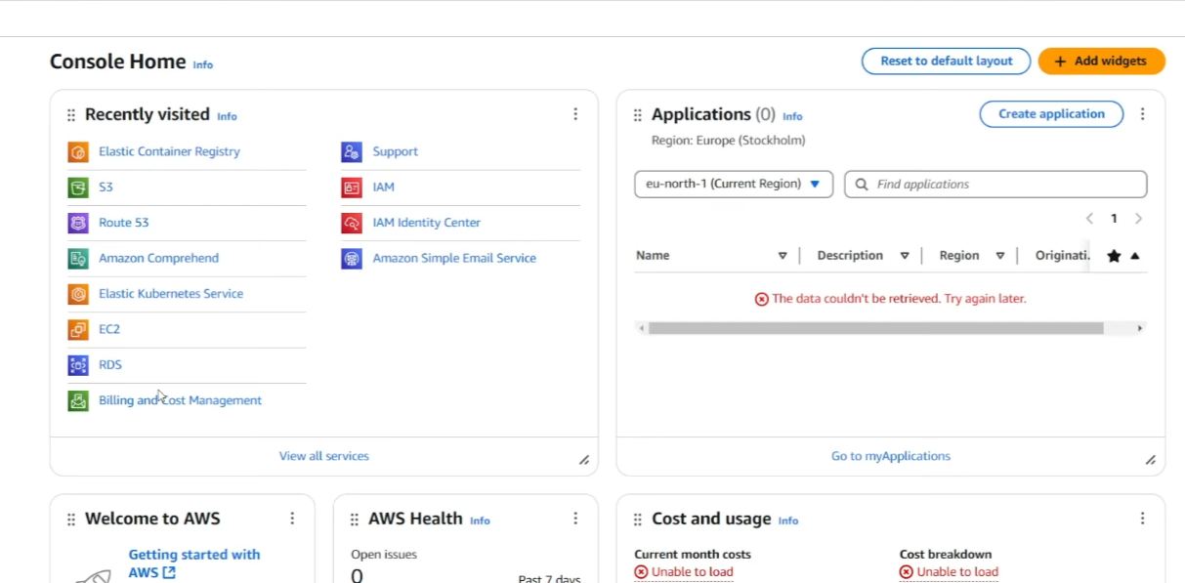Open the Elastic Container Registry link
Image resolution: width=1185 pixels, height=583 pixels.
click(x=169, y=151)
